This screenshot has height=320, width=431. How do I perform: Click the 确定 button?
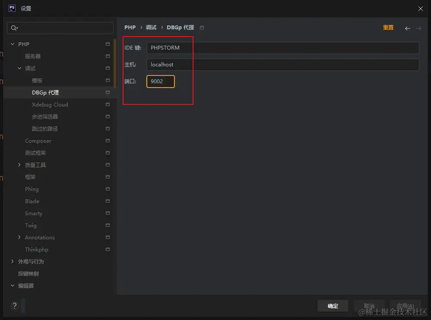coord(333,306)
